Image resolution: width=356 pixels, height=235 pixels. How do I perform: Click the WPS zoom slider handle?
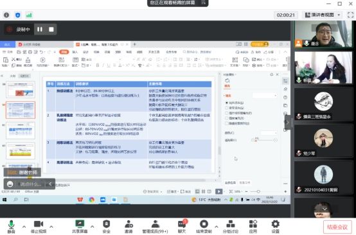258,192
